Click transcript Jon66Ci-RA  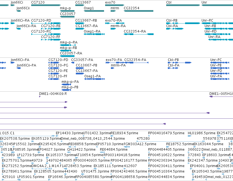click(x=13, y=23)
